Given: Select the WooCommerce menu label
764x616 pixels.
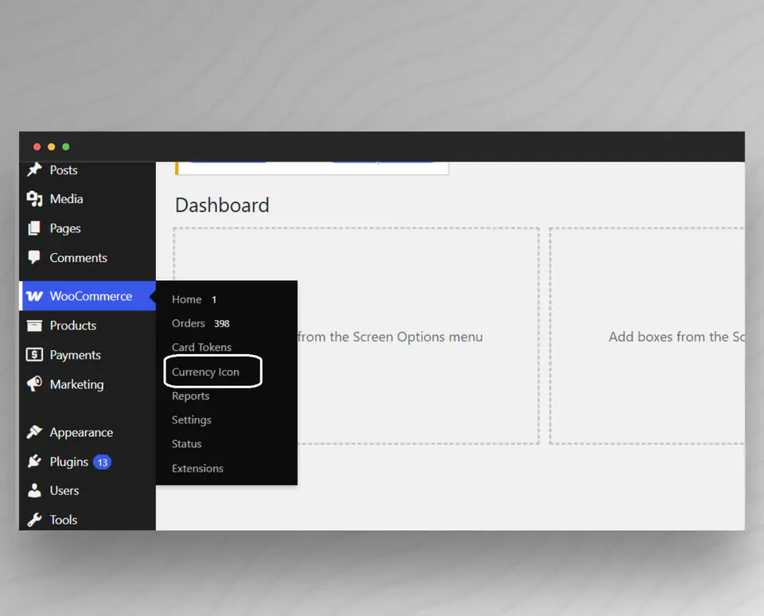Looking at the screenshot, I should tap(91, 296).
